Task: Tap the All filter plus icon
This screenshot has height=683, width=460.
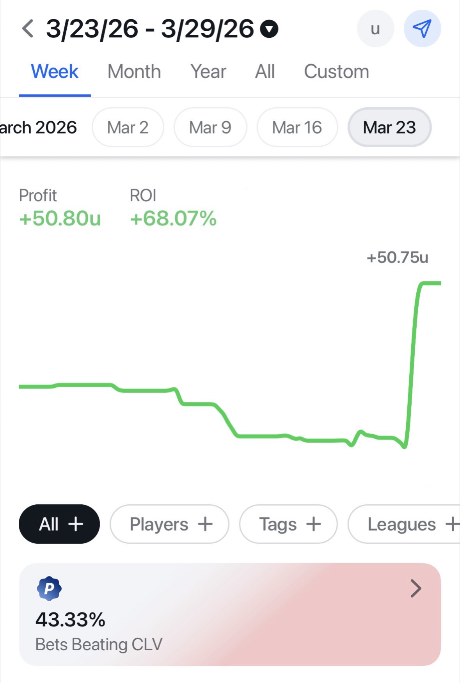Action: [76, 524]
